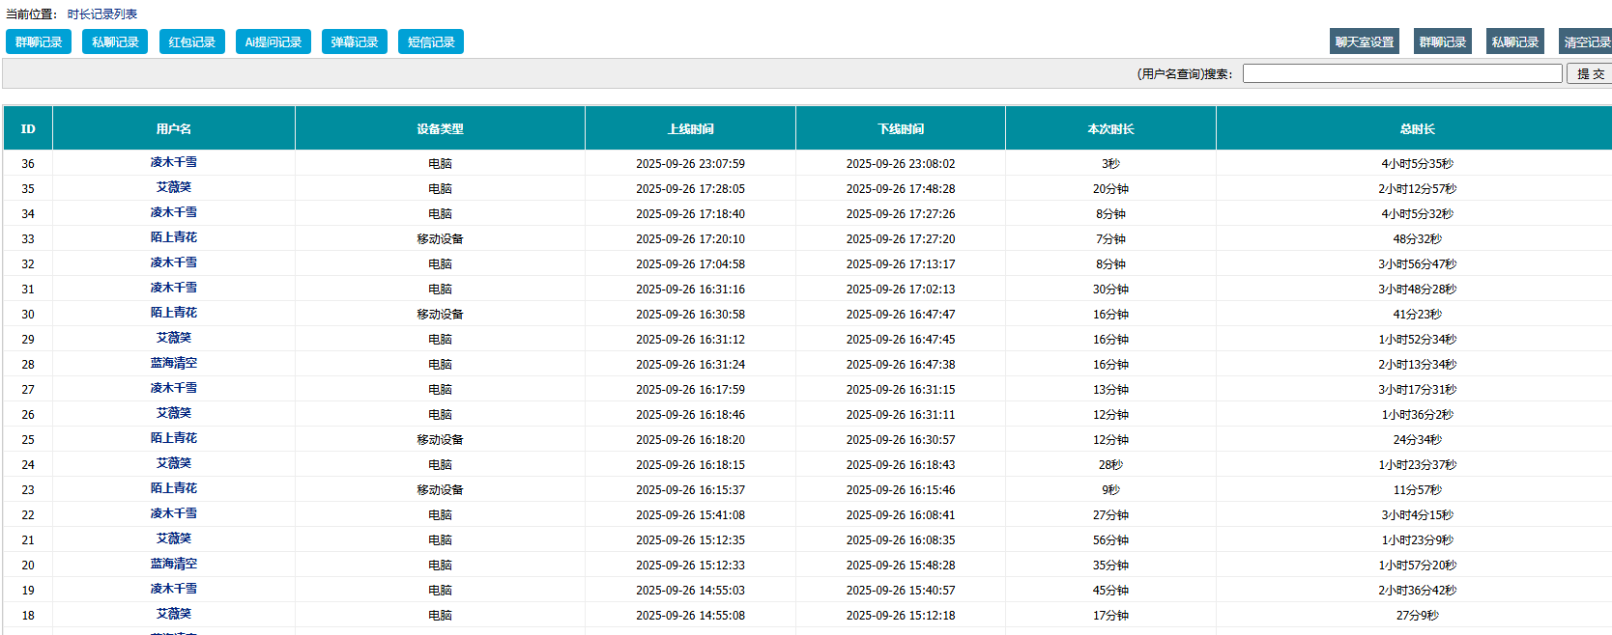
Task: Click username 蓝海清空 in row ID 20
Action: (174, 564)
